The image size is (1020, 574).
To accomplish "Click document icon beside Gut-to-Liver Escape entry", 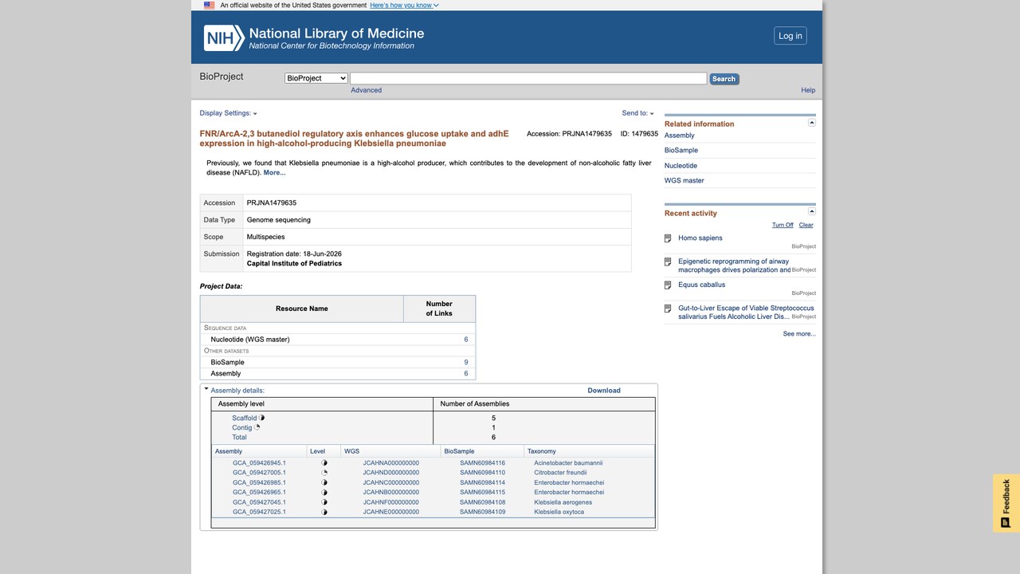I will [669, 309].
